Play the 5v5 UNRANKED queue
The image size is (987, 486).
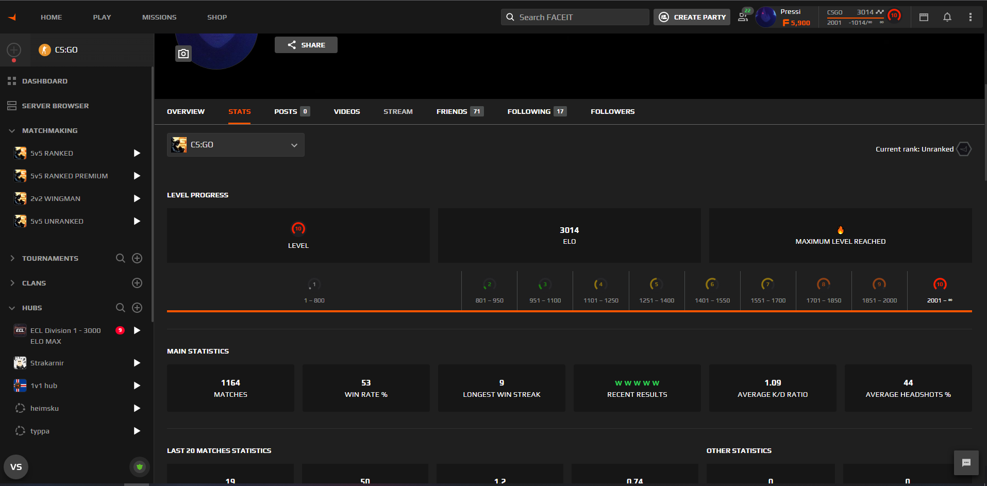(x=137, y=221)
